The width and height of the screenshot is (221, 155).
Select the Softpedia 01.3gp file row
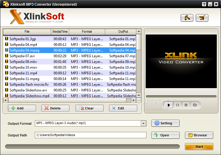(70, 39)
